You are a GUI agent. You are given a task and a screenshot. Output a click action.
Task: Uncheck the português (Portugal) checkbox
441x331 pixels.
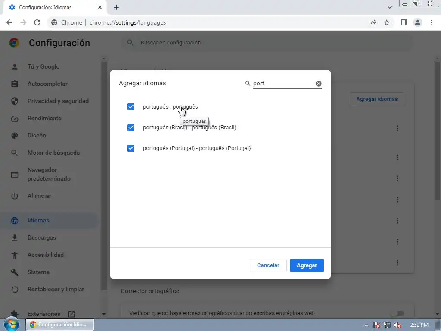click(131, 148)
